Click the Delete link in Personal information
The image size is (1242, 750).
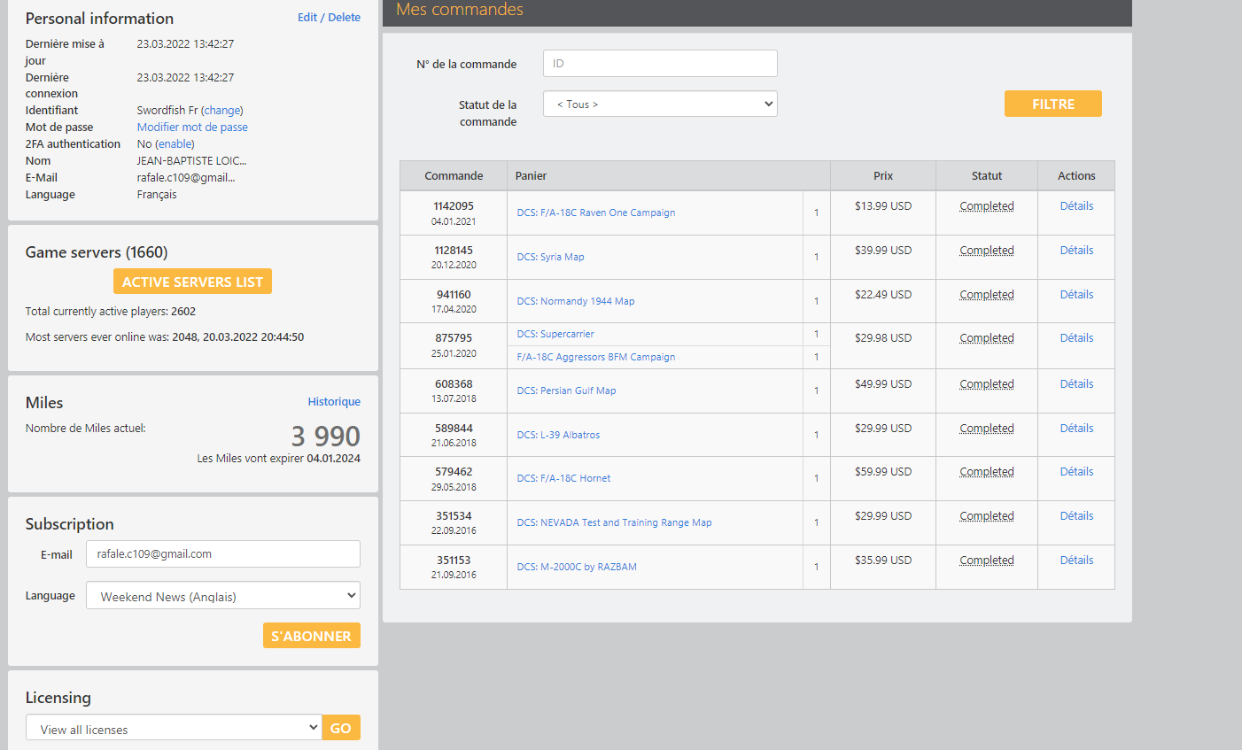coord(344,18)
